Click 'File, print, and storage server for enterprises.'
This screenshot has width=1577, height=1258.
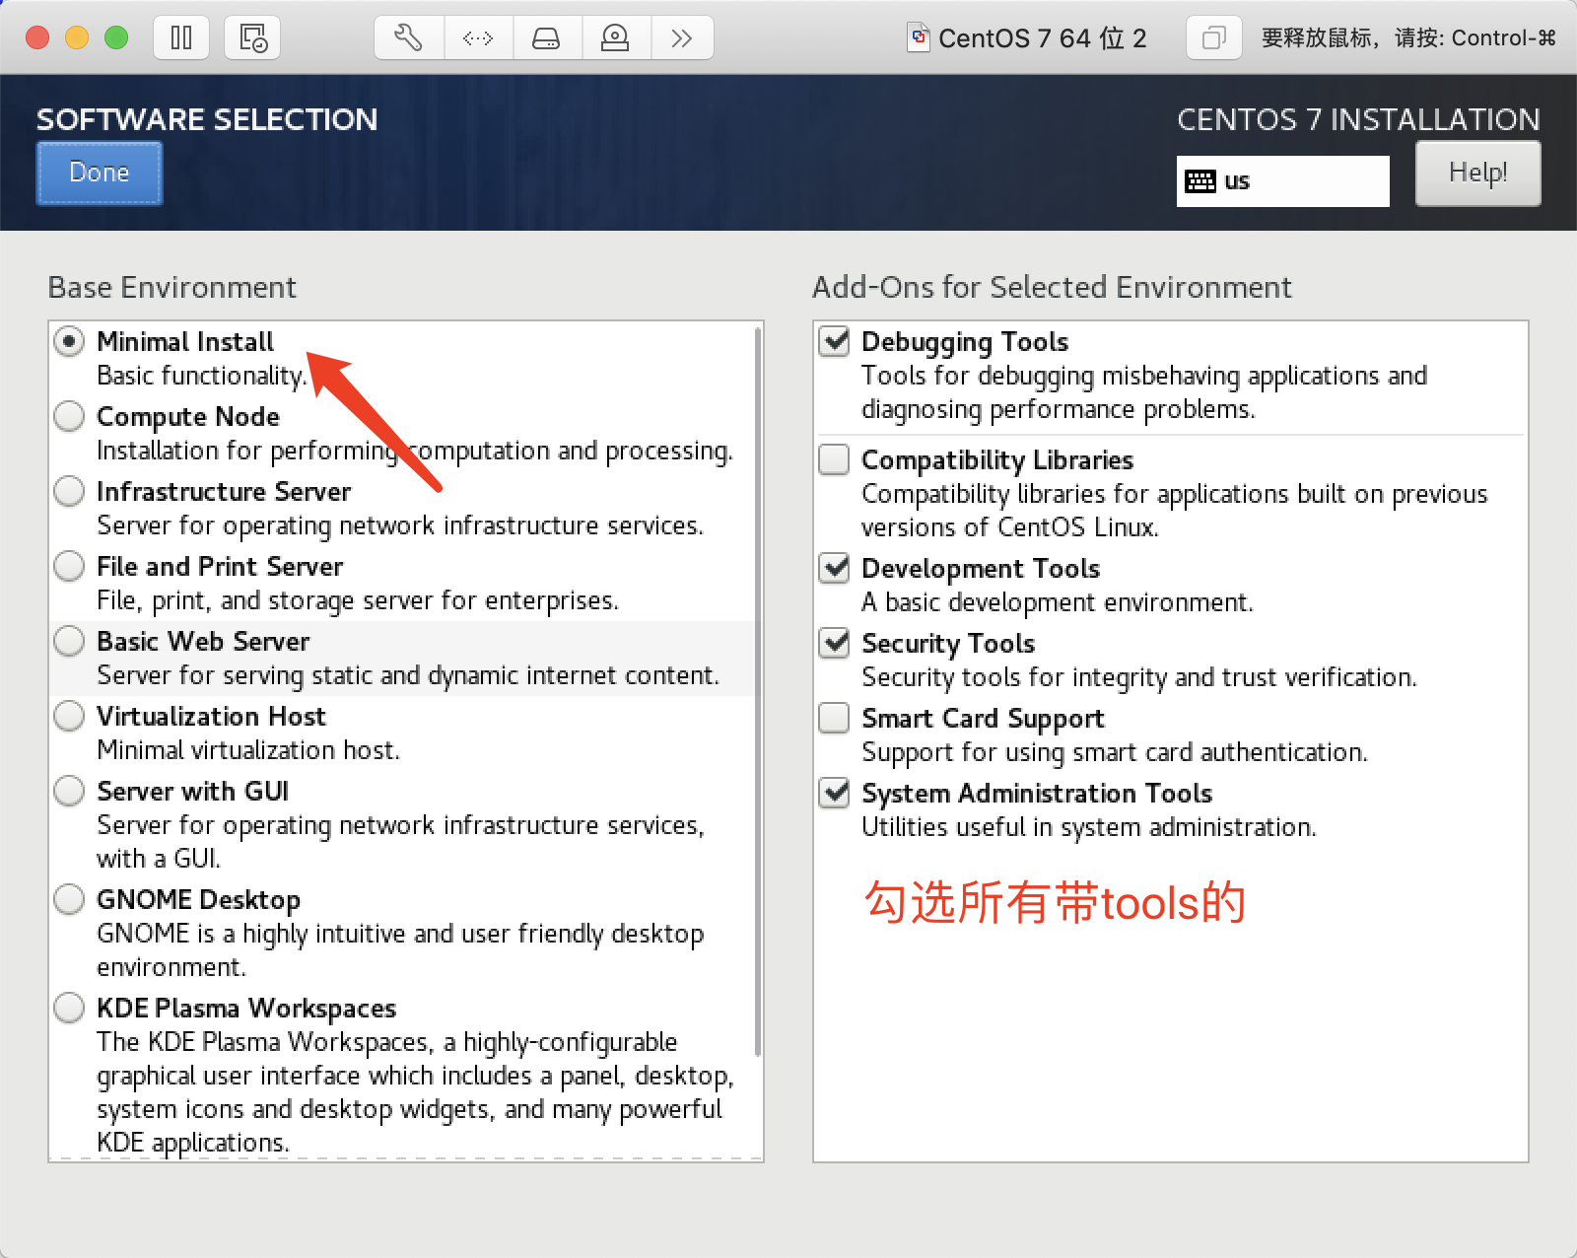(x=358, y=600)
